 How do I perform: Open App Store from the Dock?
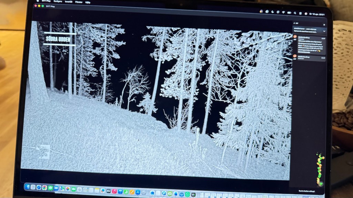(138, 192)
